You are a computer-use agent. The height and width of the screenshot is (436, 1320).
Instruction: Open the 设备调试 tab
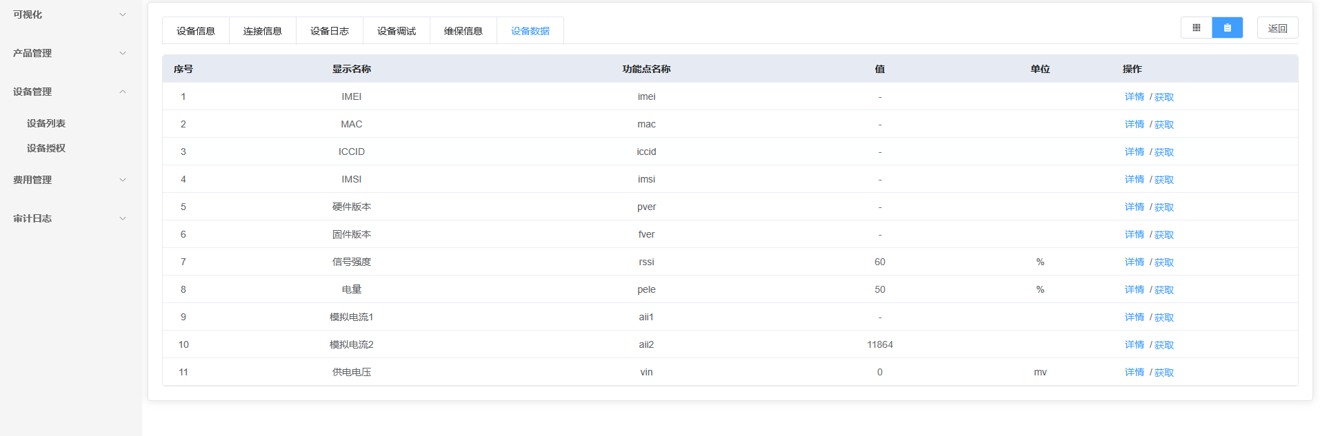(x=397, y=31)
